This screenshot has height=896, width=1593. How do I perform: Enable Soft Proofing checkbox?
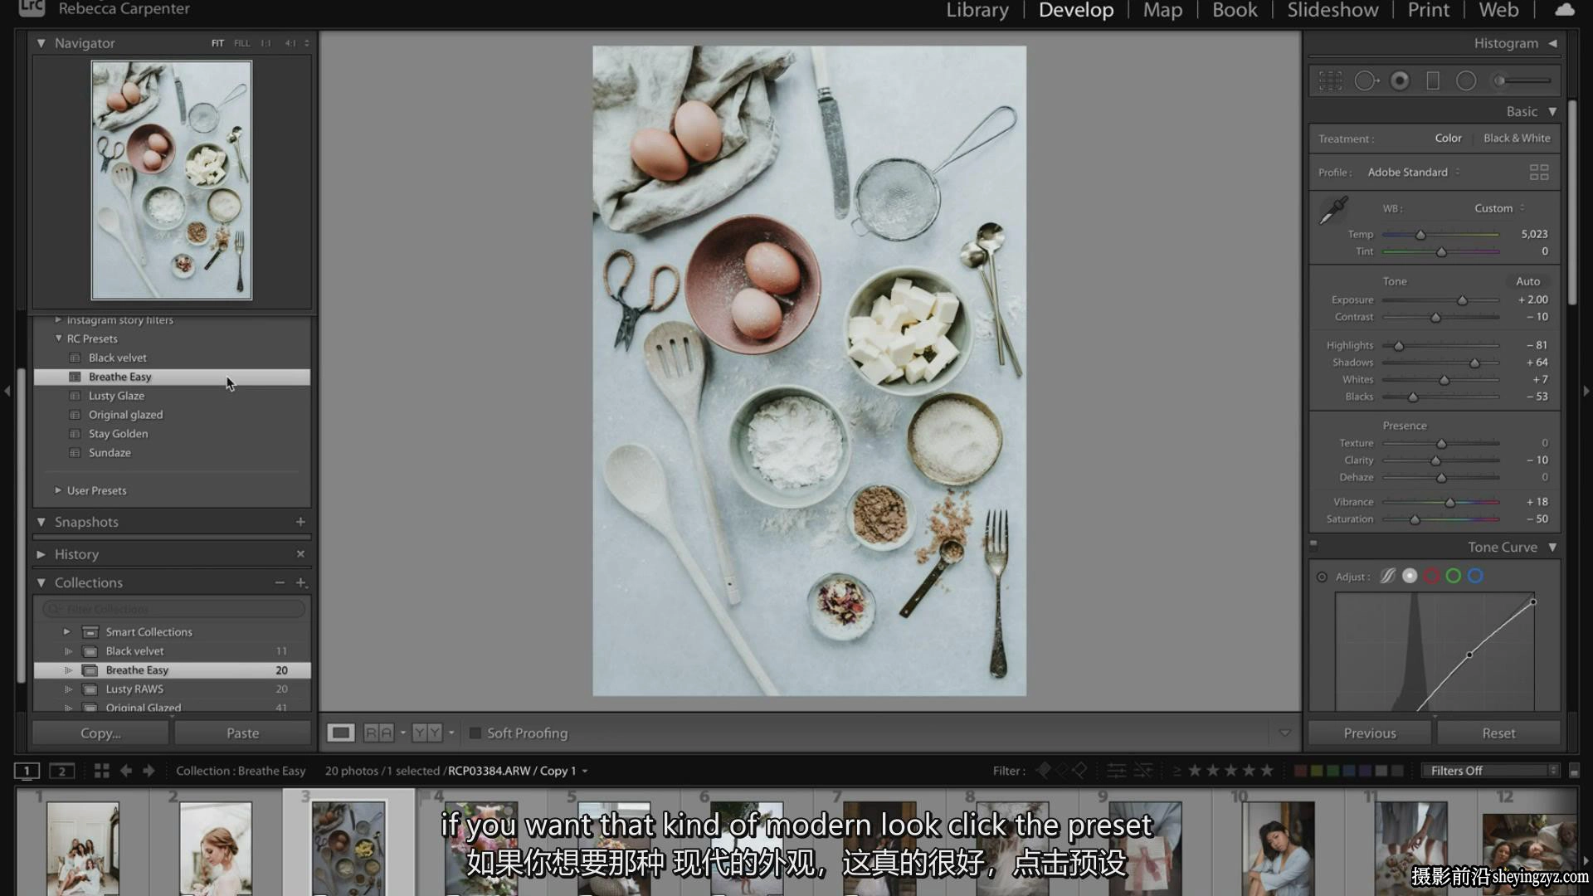pos(475,733)
